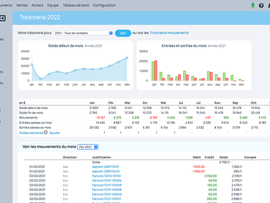Open help via question mark icon

click(261, 6)
